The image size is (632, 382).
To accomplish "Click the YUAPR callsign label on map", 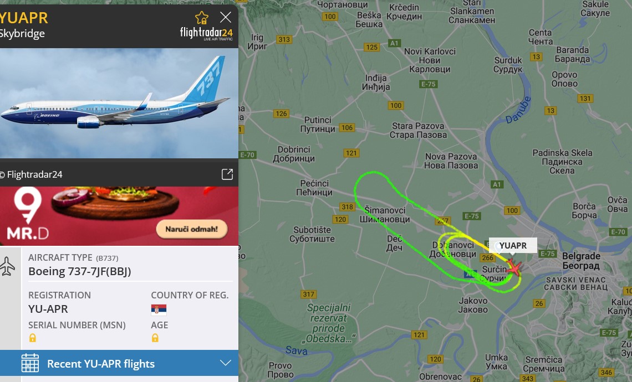I will click(513, 246).
